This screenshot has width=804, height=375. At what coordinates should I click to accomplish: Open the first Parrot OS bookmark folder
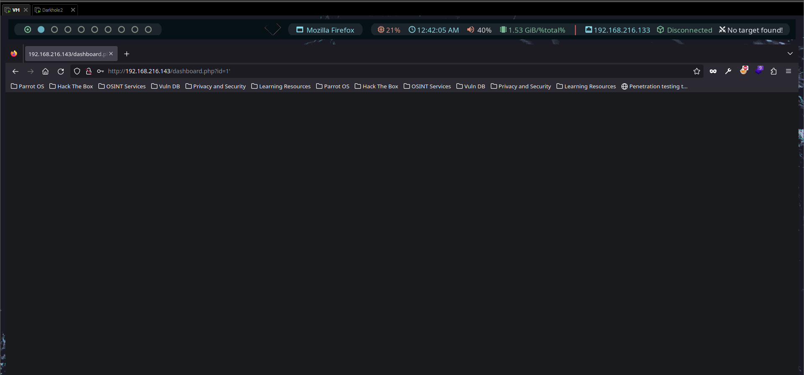point(28,86)
